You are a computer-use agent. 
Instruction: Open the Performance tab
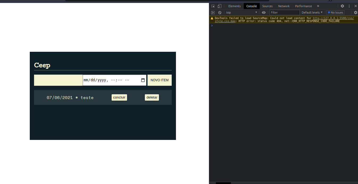(304, 6)
